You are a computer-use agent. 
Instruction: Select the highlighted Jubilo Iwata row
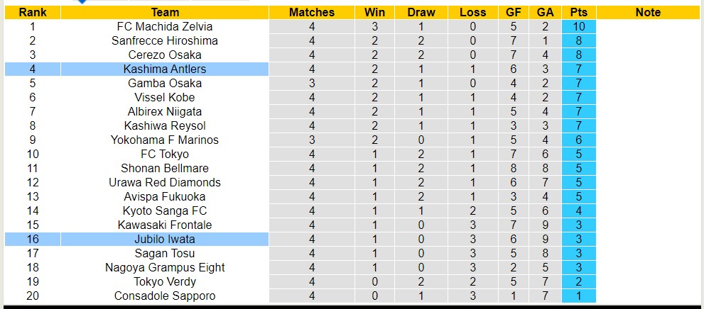coord(165,239)
